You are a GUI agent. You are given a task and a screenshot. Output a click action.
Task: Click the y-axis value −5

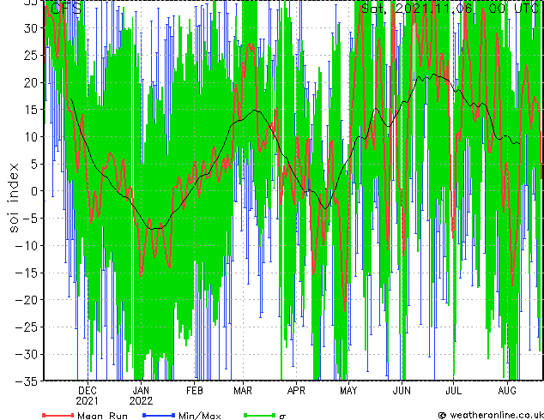tap(29, 219)
